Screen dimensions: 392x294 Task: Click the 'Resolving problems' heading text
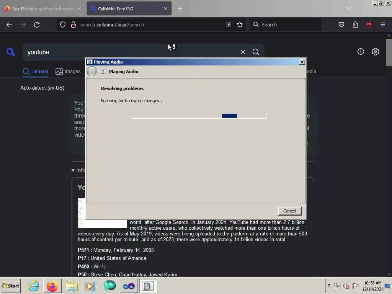pos(122,88)
